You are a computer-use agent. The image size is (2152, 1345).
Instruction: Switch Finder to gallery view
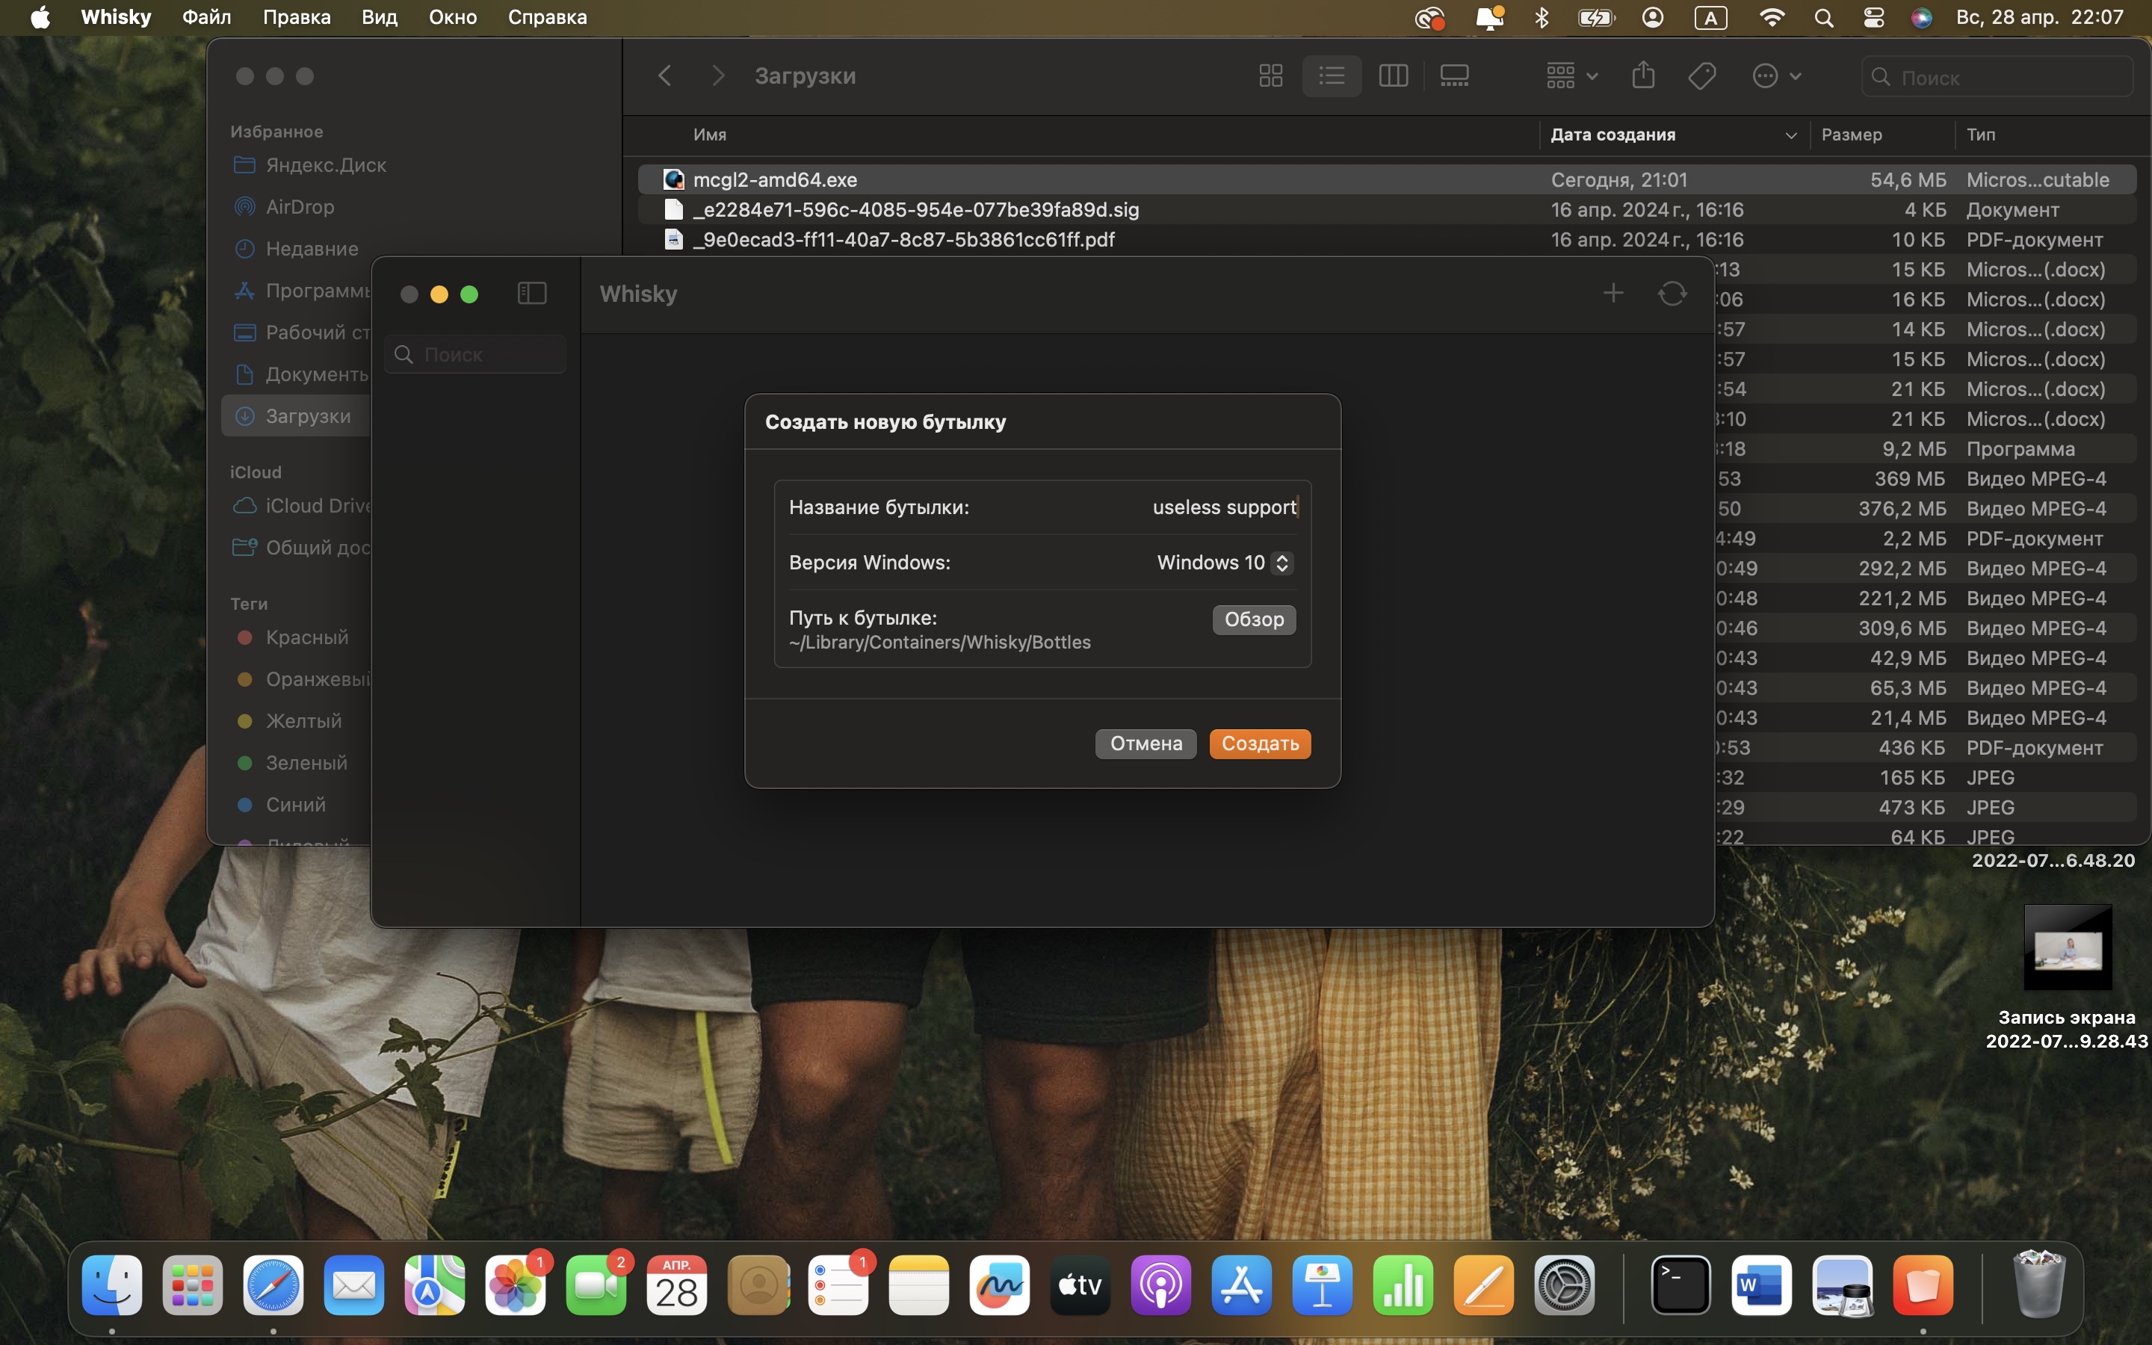point(1454,75)
